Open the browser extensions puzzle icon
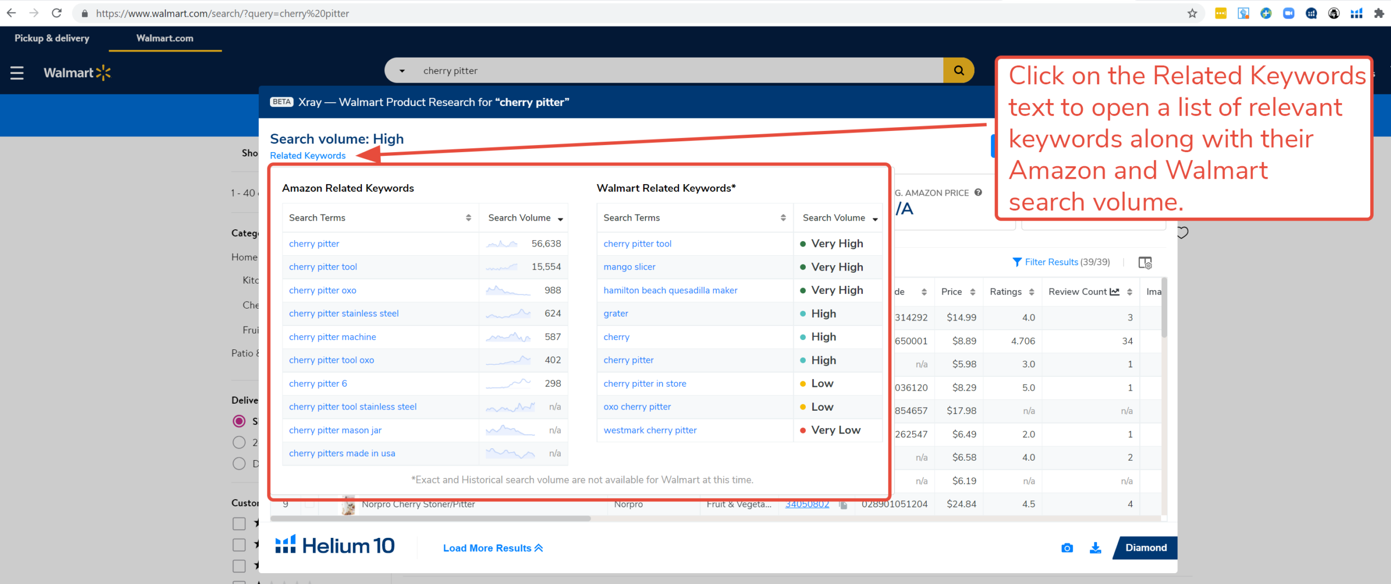This screenshot has width=1391, height=584. 1379,13
